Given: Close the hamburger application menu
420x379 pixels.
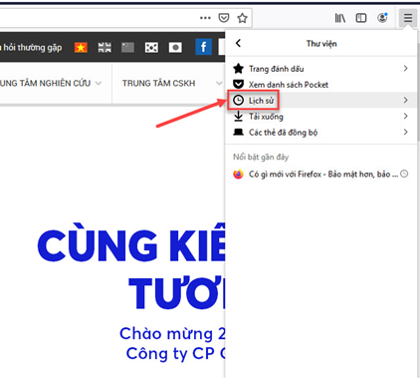Looking at the screenshot, I should tap(408, 17).
